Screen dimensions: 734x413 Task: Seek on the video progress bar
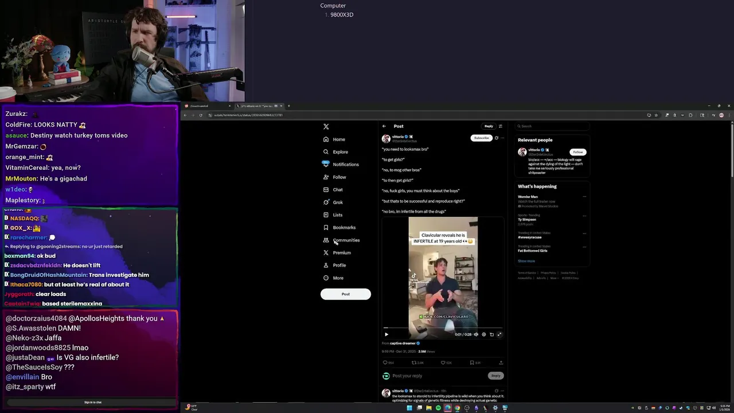coord(443,328)
